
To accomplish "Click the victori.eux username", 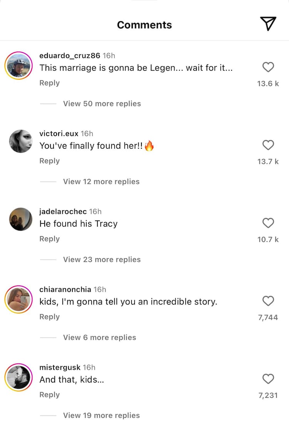I will pos(59,133).
